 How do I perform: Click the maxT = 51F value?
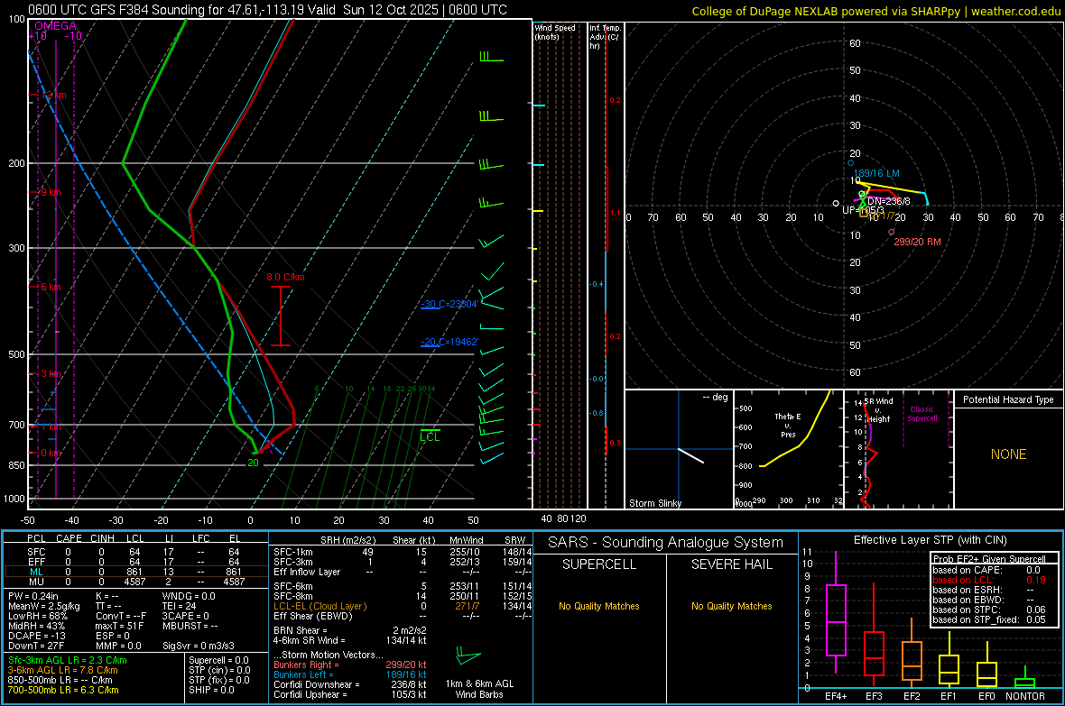[x=119, y=626]
